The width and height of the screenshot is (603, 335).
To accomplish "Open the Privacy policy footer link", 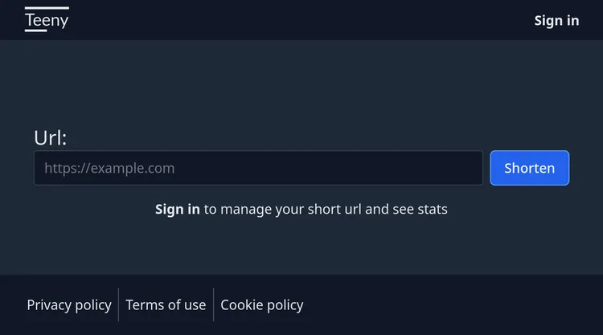I will [69, 305].
